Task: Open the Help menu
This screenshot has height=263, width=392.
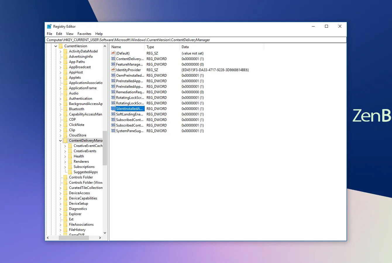Action: [99, 34]
